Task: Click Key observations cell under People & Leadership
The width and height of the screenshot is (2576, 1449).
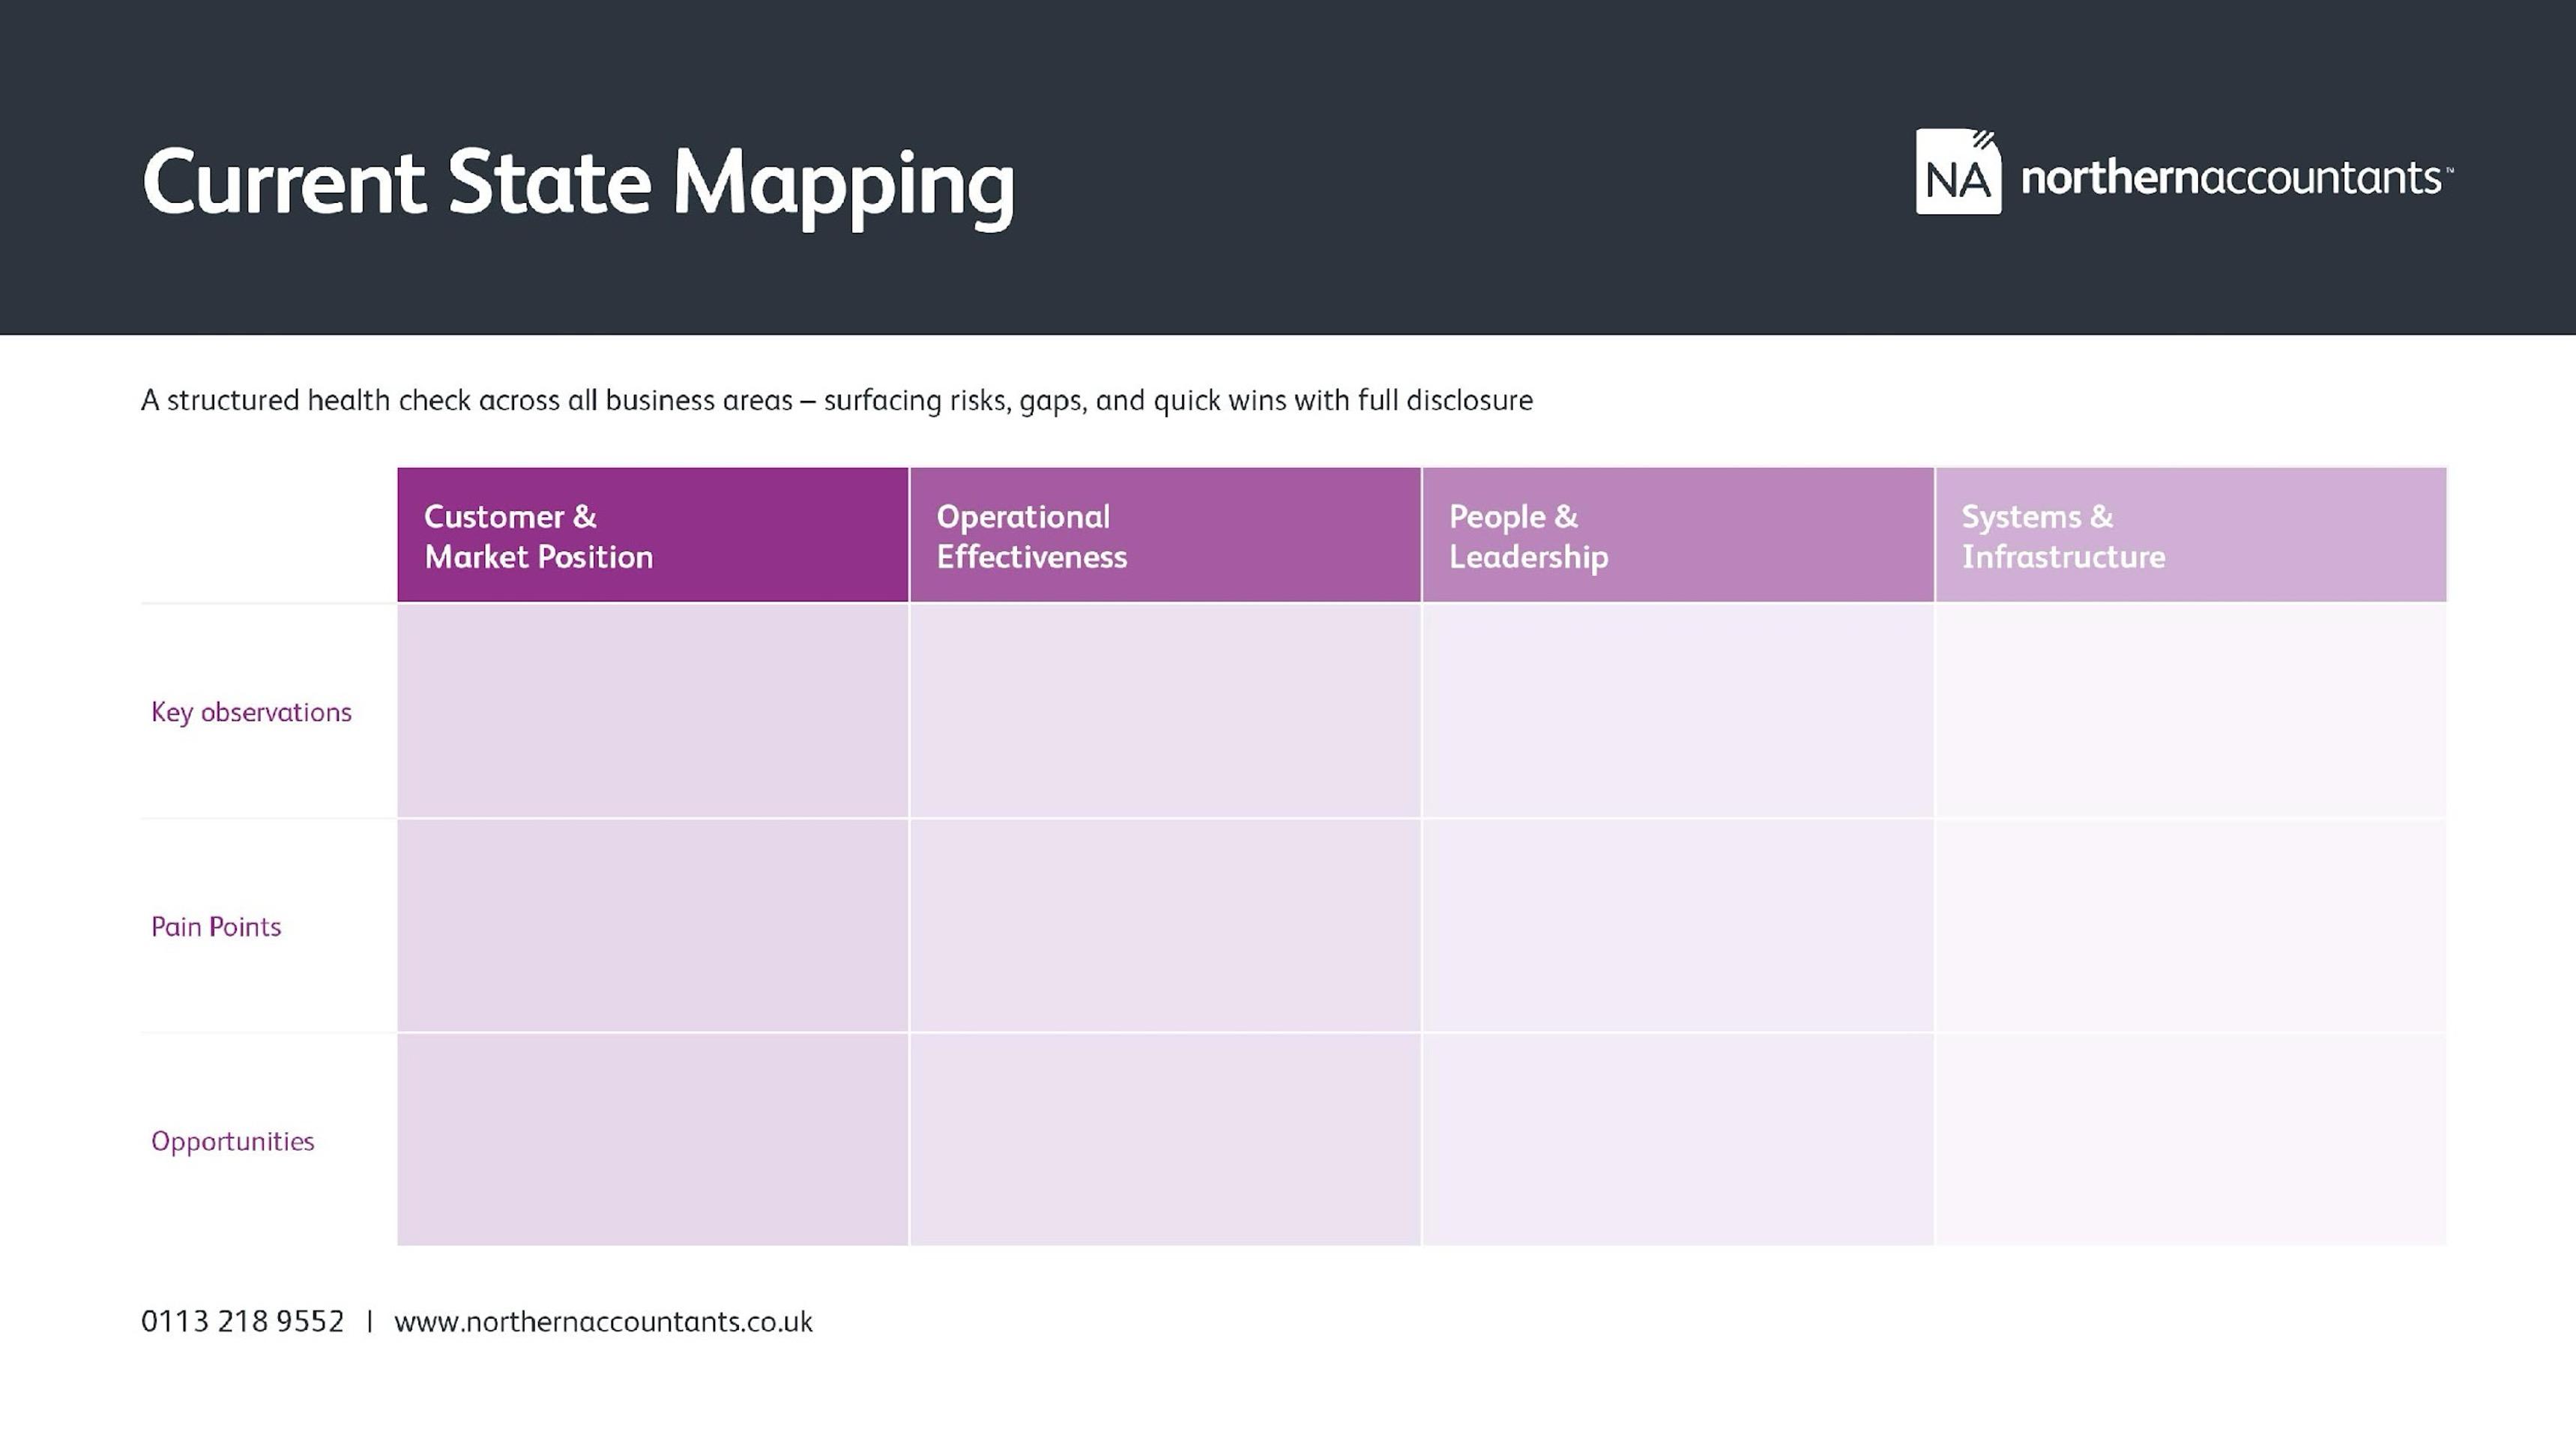Action: (x=1677, y=710)
